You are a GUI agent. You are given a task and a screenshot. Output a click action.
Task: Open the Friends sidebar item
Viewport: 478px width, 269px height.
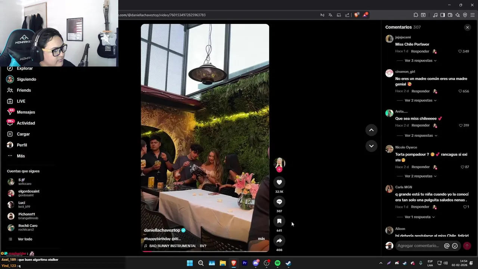point(24,90)
